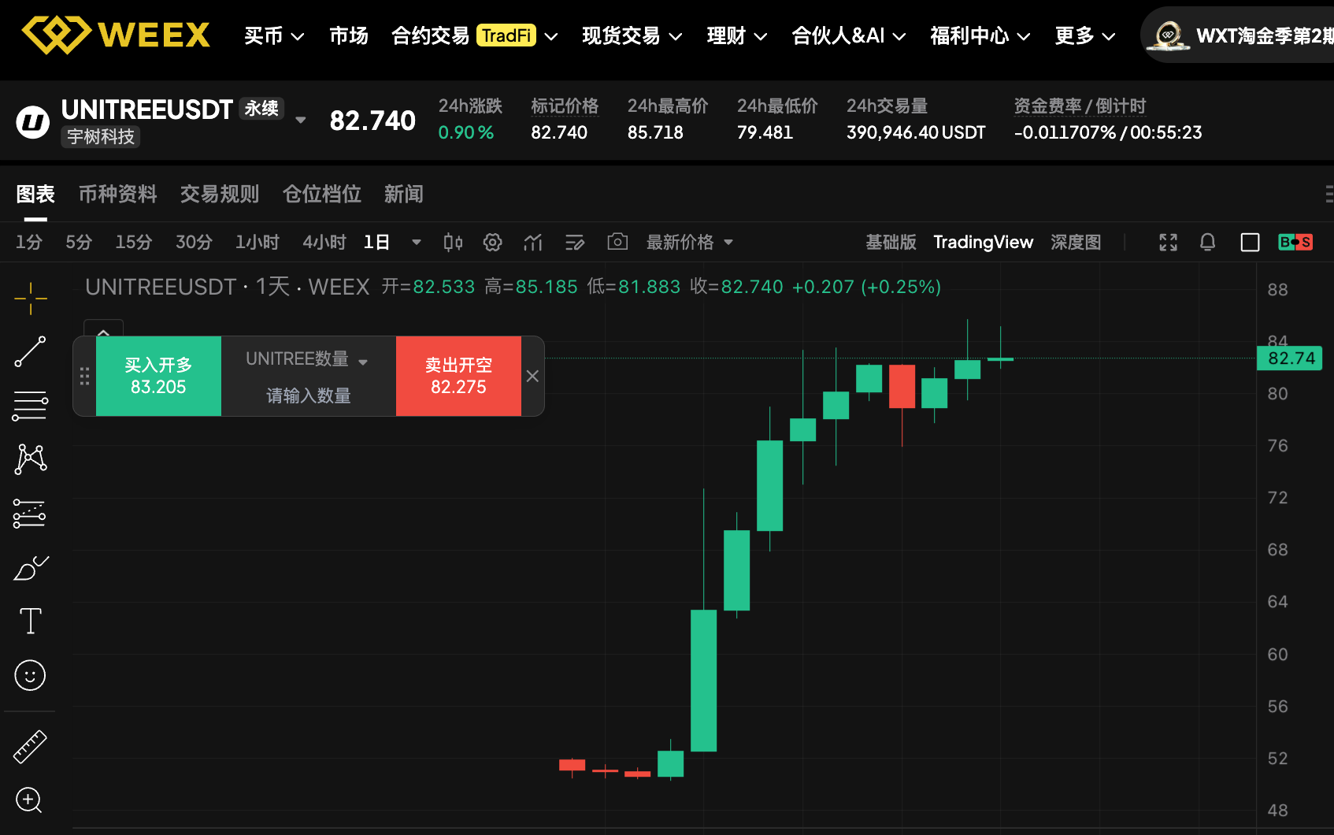Select the 15分 interval
Screen dimensions: 1334x835
tap(134, 242)
